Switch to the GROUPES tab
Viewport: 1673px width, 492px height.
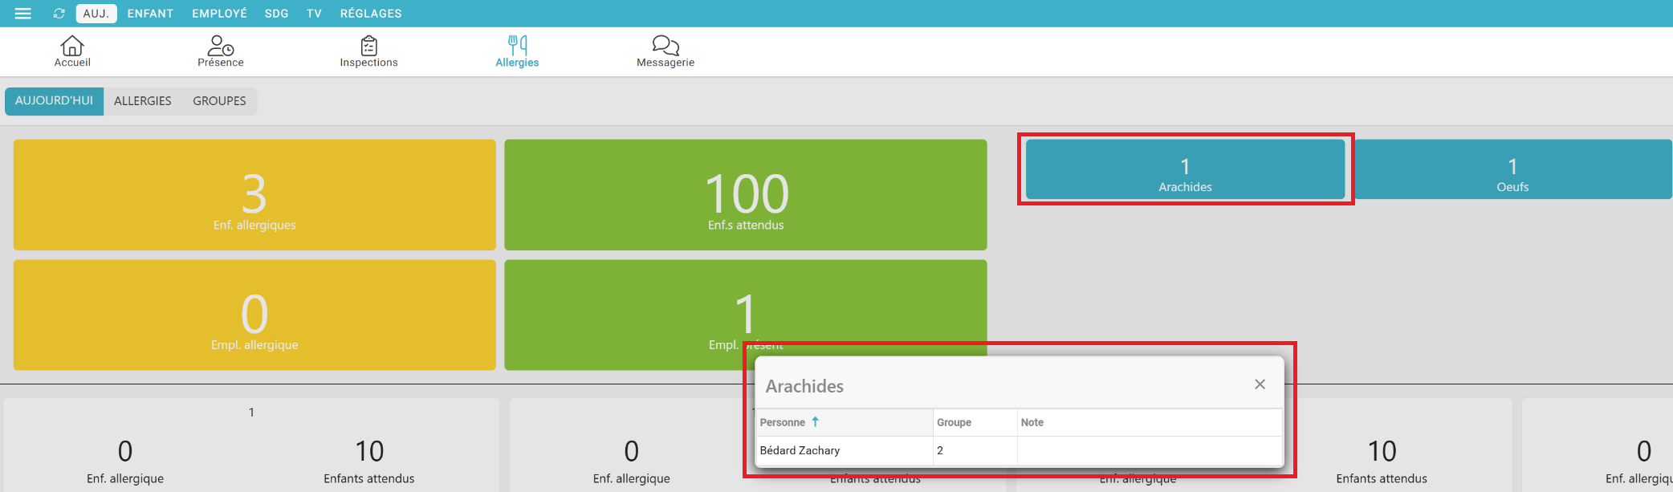(x=219, y=101)
